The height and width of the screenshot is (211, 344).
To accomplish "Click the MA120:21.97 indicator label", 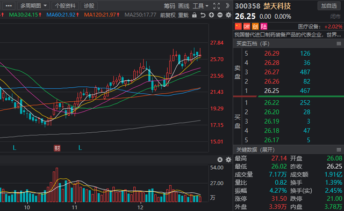I will click(x=102, y=15).
